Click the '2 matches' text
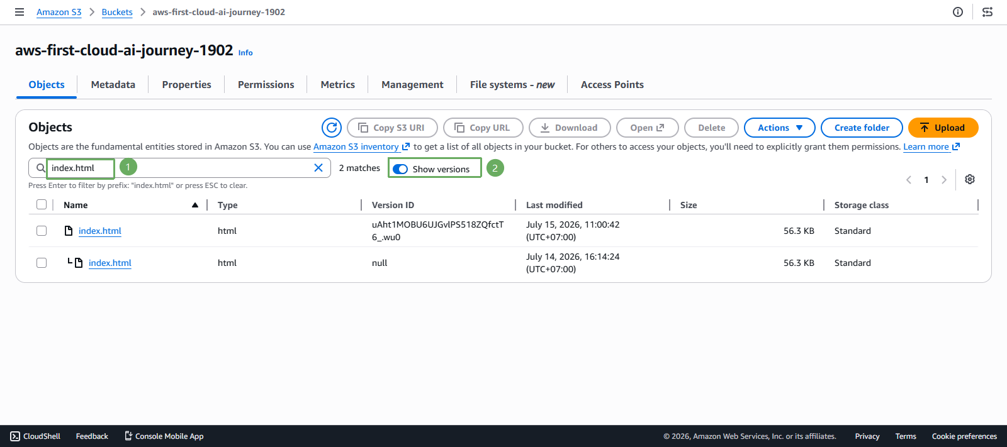Image resolution: width=1007 pixels, height=447 pixels. (x=359, y=168)
